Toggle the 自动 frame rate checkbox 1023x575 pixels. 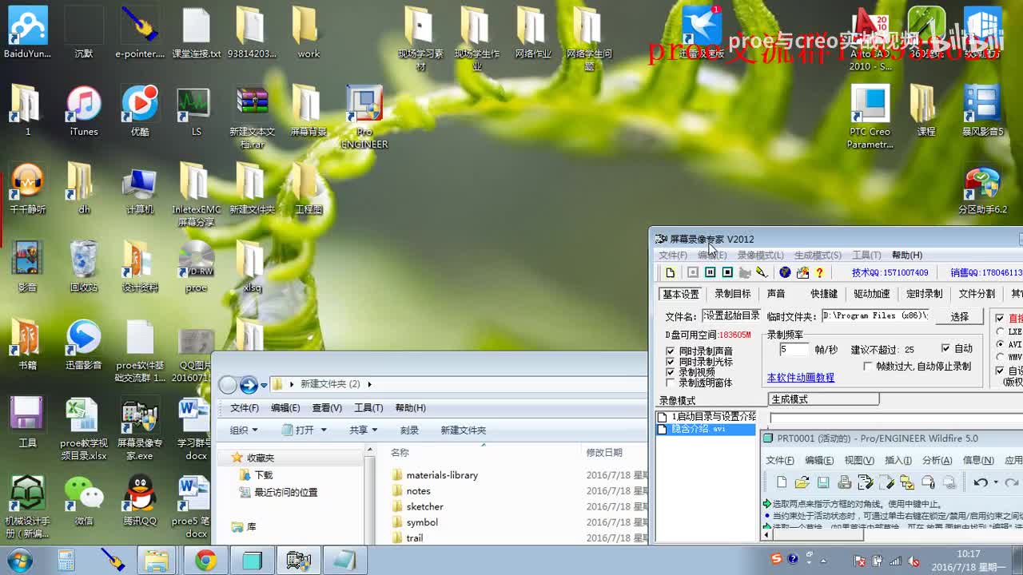946,348
